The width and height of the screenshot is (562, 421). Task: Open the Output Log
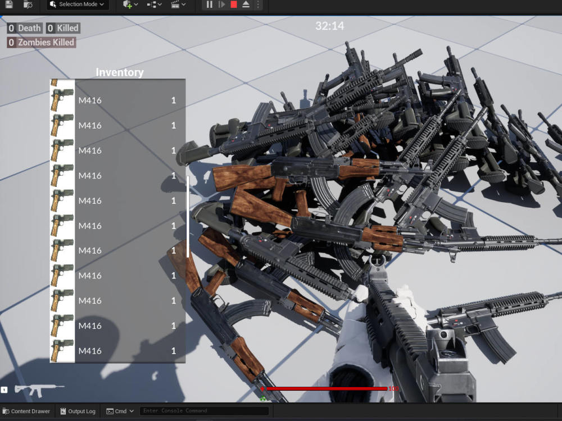tap(78, 411)
